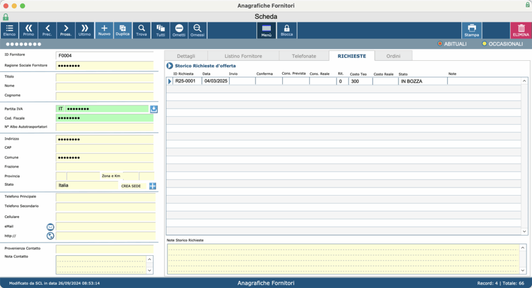Viewport: 532px width, 288px height.
Task: Click down arrow of Nota Contatto scroller
Action: [150, 270]
